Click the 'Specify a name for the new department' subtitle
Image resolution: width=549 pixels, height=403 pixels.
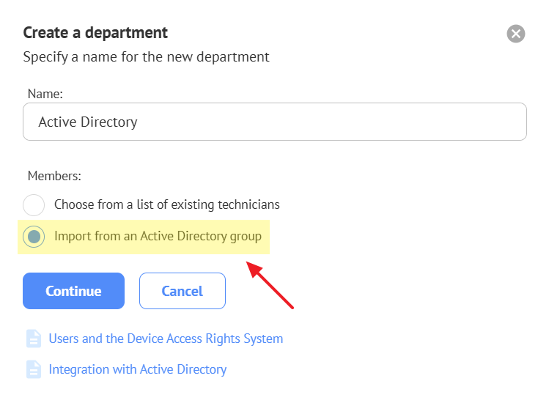(x=147, y=56)
